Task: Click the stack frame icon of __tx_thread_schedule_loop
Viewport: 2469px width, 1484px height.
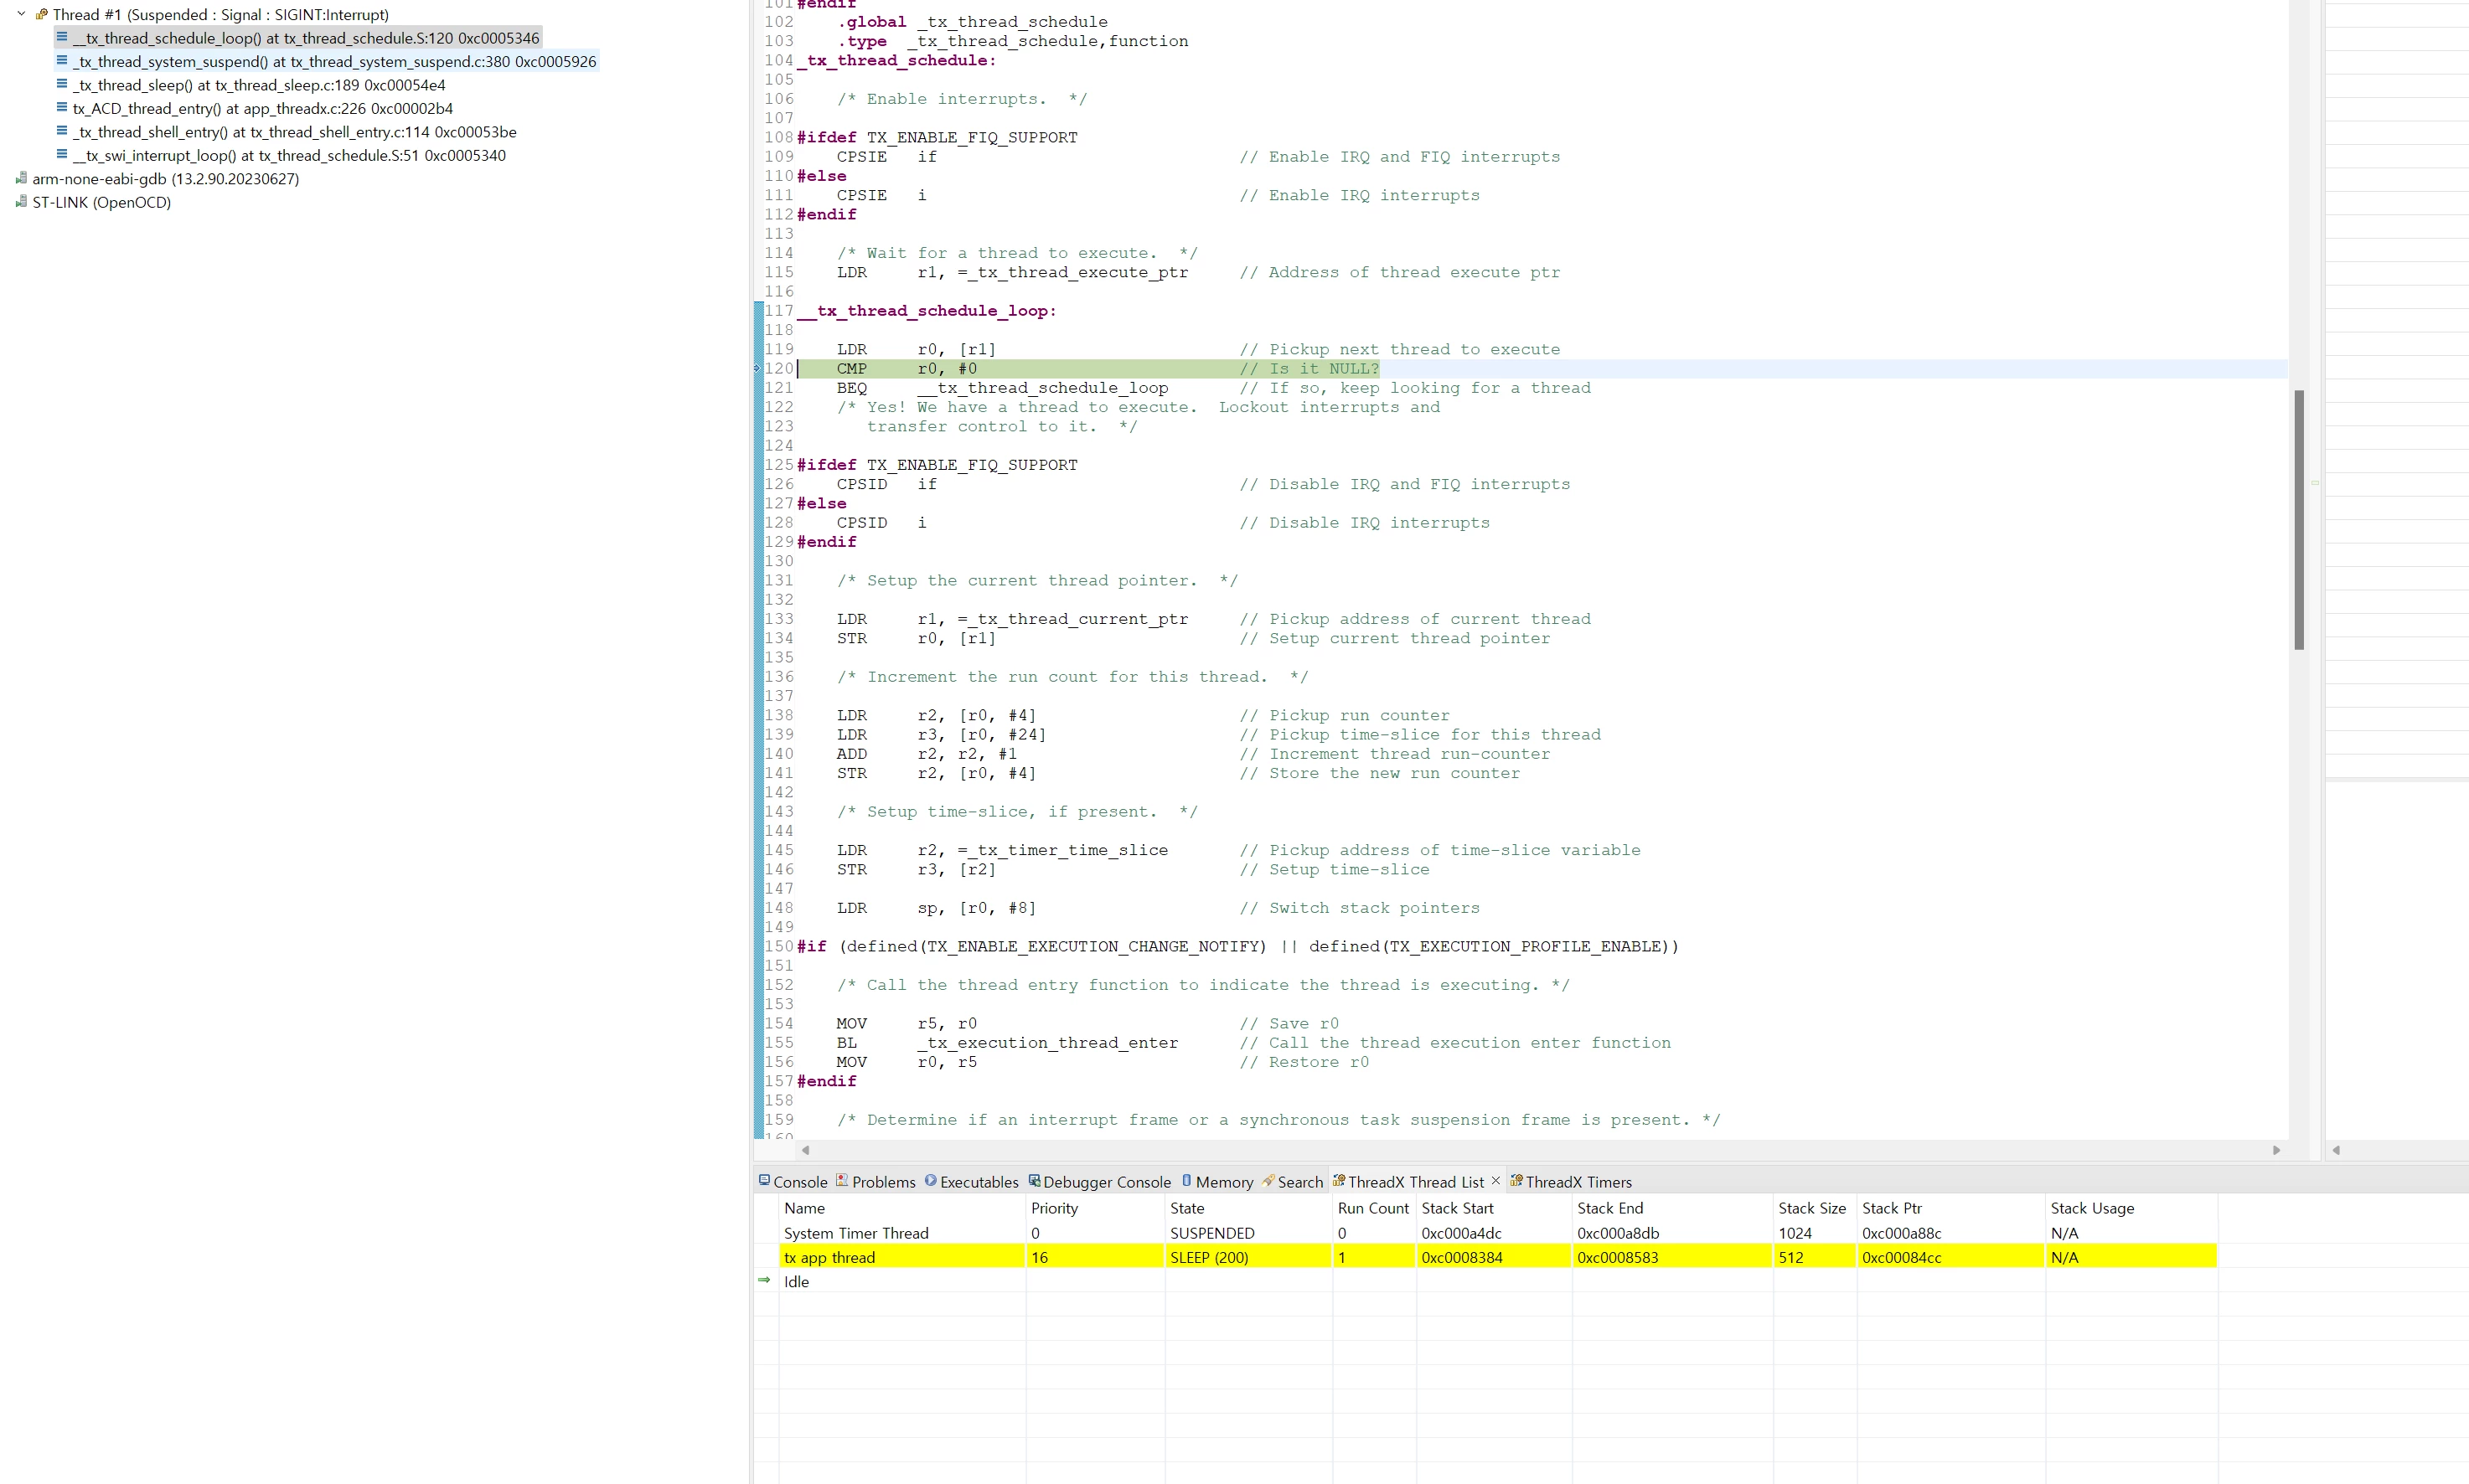Action: tap(62, 37)
